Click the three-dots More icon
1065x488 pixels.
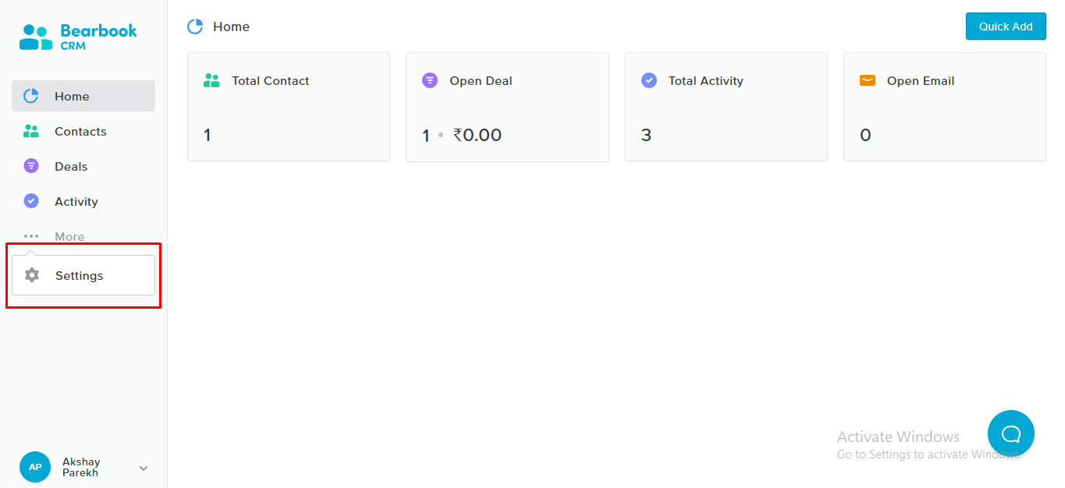coord(31,236)
